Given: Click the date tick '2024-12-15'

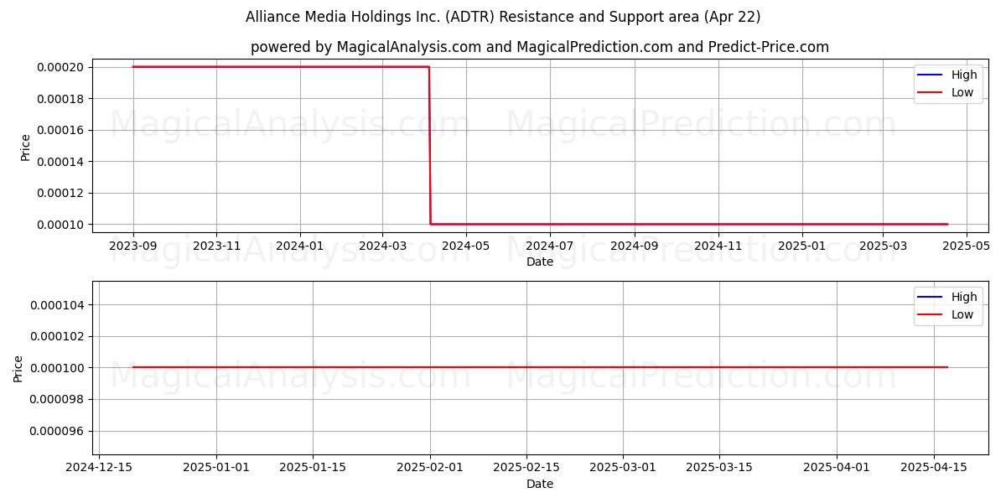Looking at the screenshot, I should [99, 468].
